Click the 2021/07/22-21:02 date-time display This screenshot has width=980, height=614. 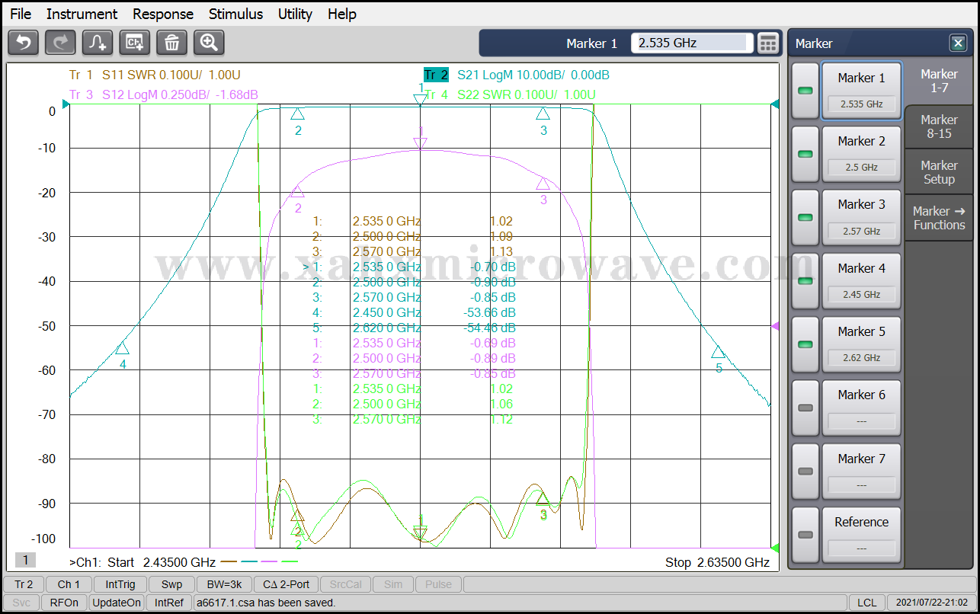[932, 603]
